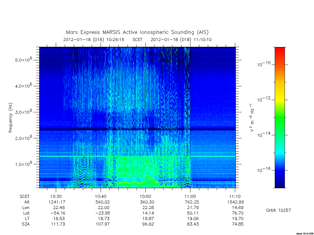Click latitude value -54.16
The image size is (314, 235).
tap(58, 213)
